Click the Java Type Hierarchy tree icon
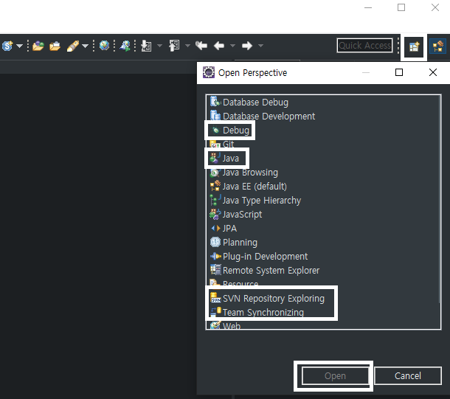Viewport: 450px width, 399px height. point(215,200)
